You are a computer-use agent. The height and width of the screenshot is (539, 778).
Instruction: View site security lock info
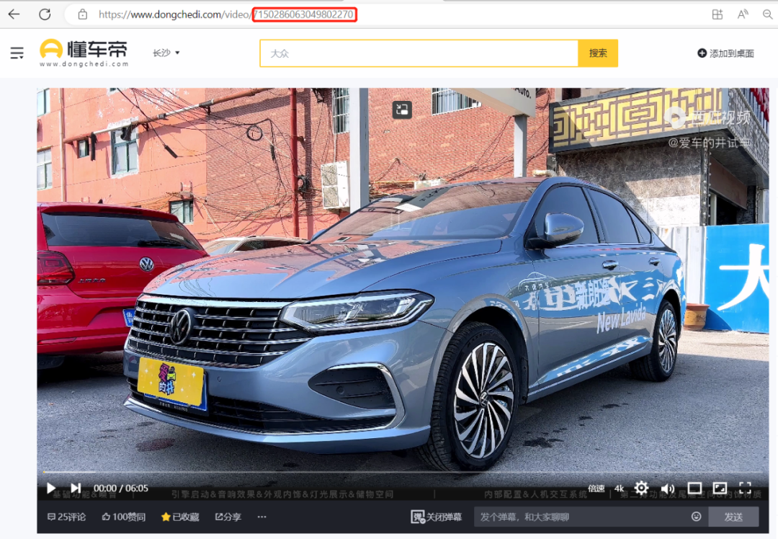83,14
